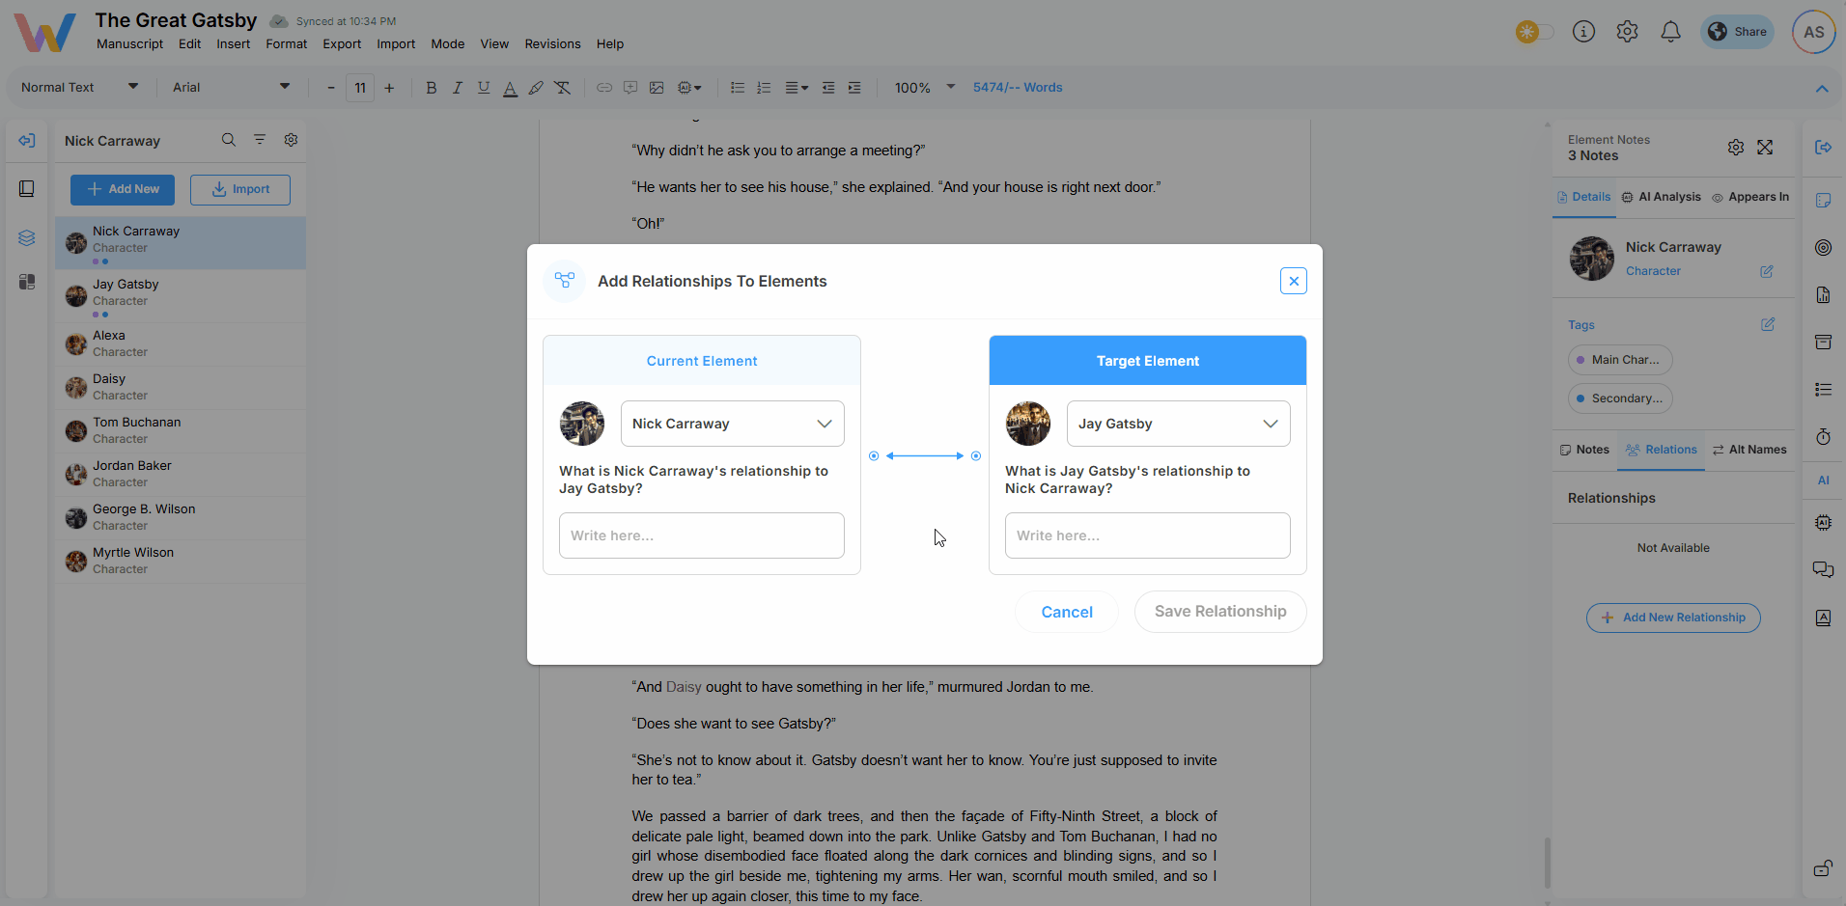
Task: Cancel the Add Relationships dialog
Action: (x=1066, y=612)
